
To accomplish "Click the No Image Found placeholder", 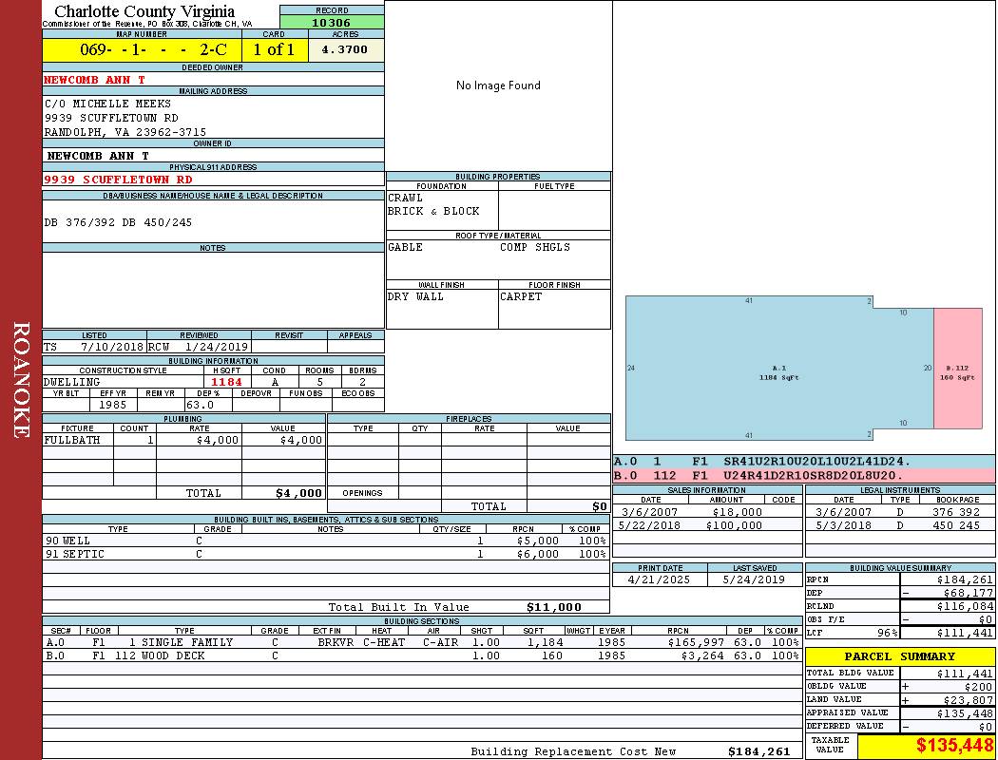I will 498,85.
